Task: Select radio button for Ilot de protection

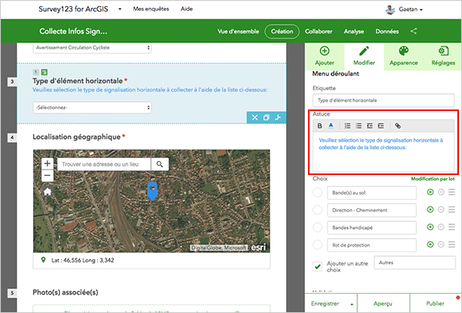Action: 317,244
